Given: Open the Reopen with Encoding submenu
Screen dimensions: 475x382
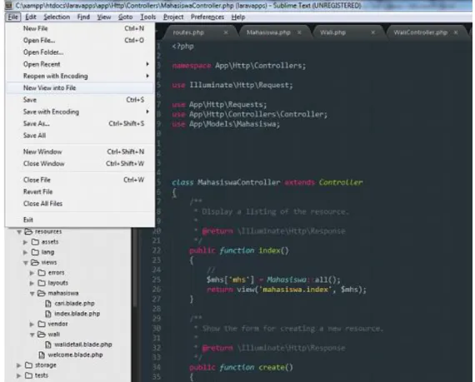Looking at the screenshot, I should pos(80,76).
